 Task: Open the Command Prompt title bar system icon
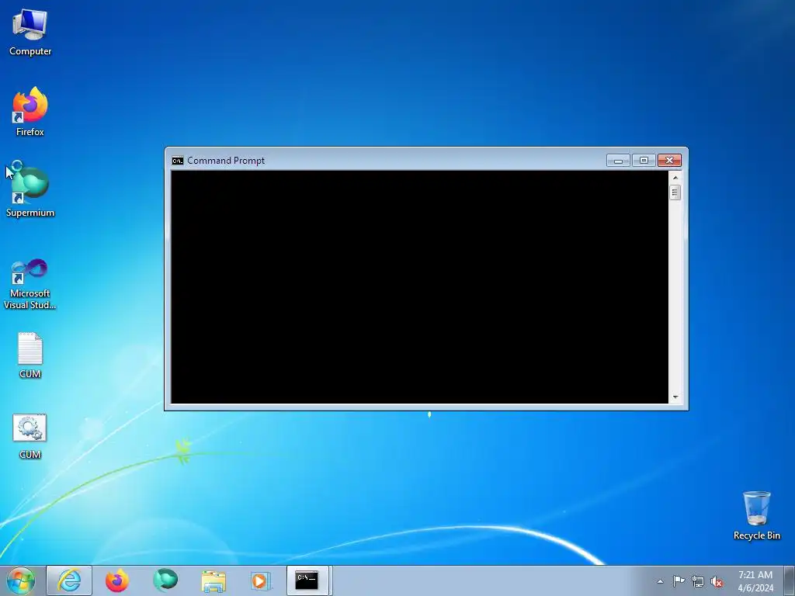[x=178, y=161]
